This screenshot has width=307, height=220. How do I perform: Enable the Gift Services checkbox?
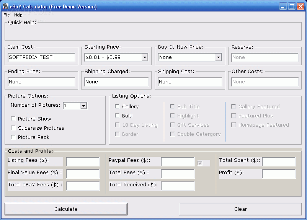(172, 125)
